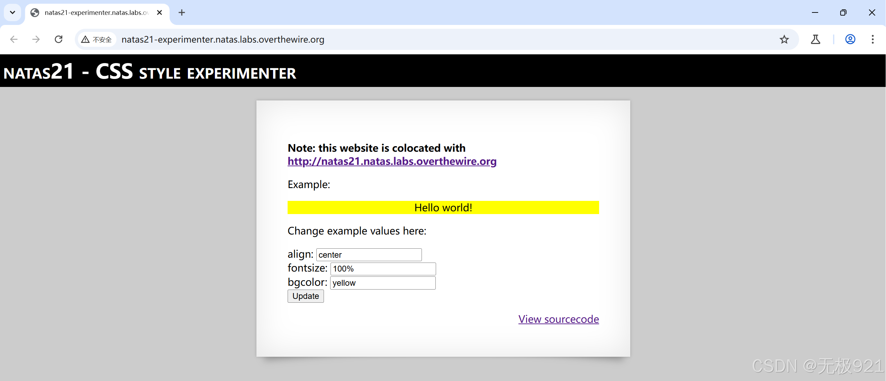
Task: Click the bgcolor input field
Action: coord(383,283)
